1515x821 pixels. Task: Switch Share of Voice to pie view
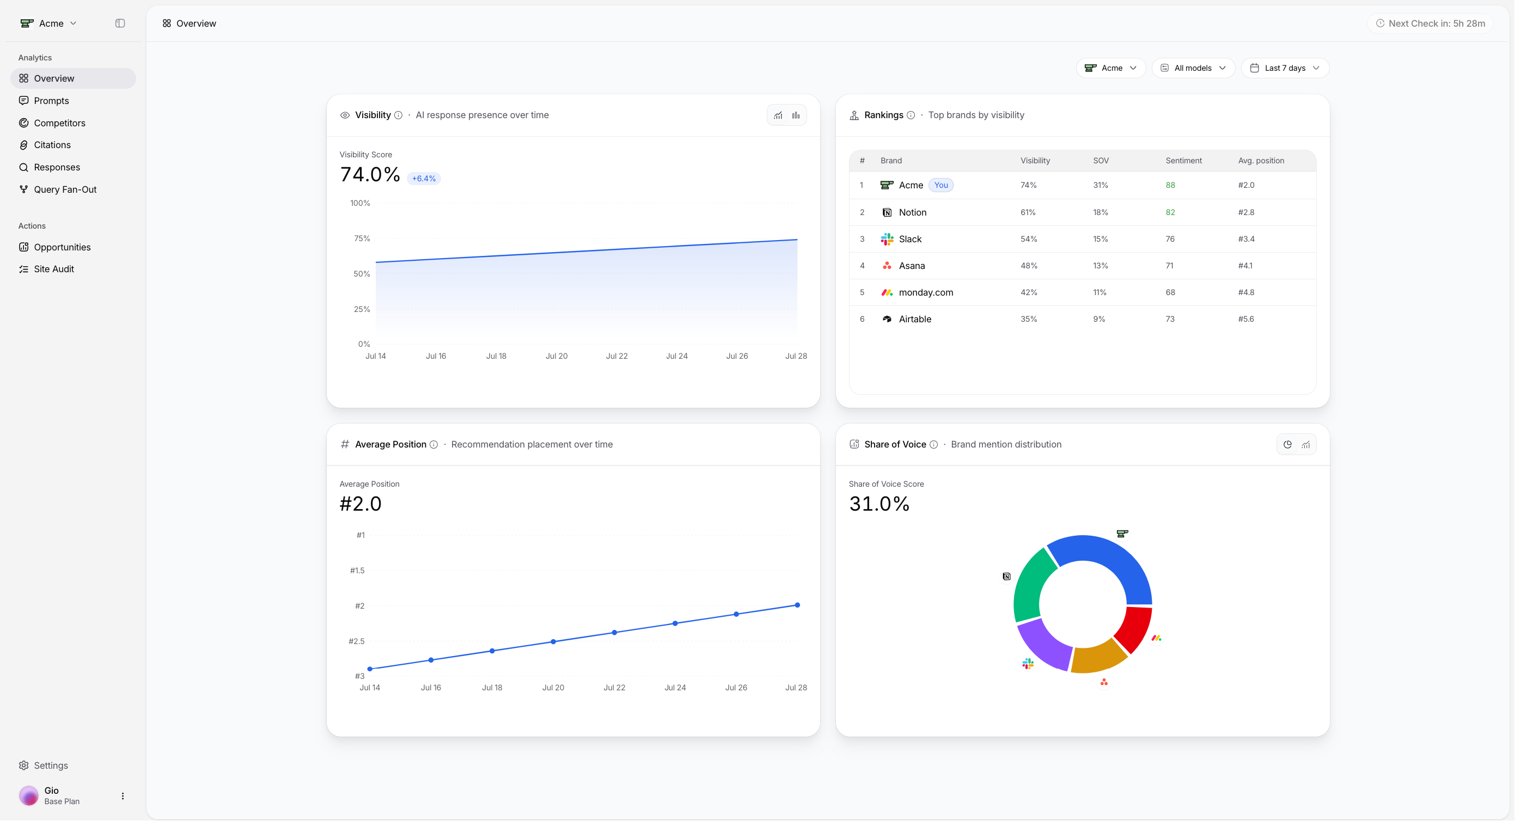click(1287, 445)
